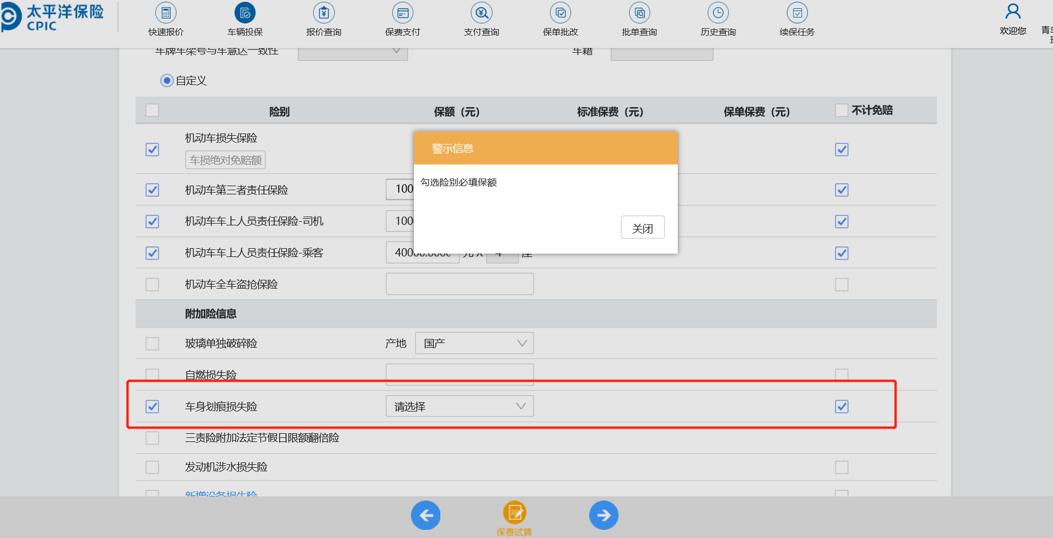Click the 险别 column header

(x=280, y=111)
